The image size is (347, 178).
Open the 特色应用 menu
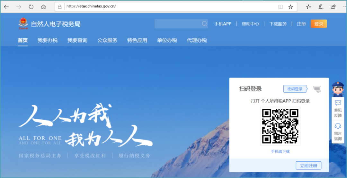137,40
